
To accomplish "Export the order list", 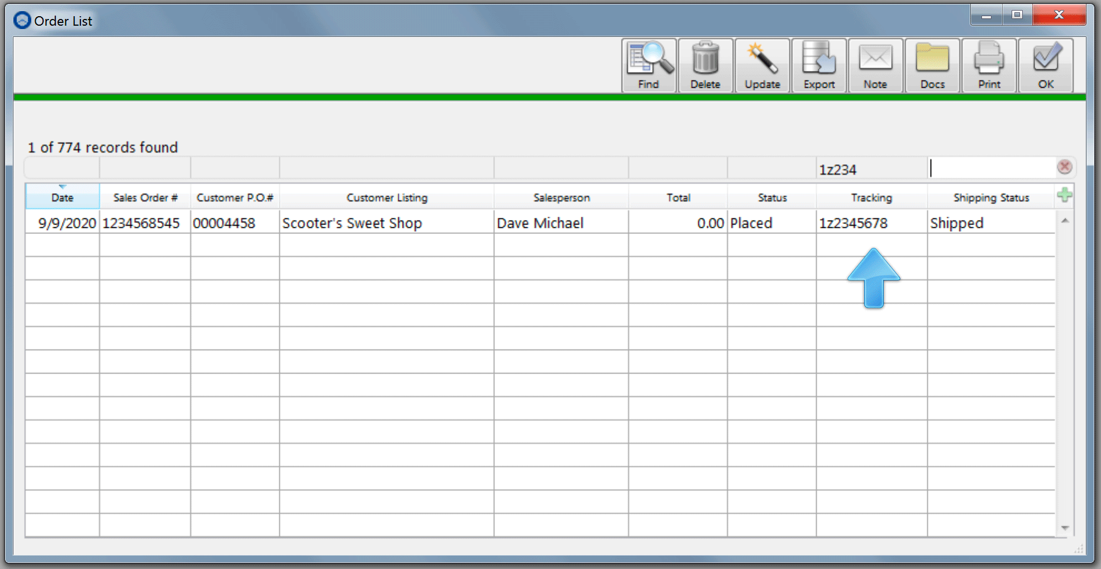I will 819,65.
